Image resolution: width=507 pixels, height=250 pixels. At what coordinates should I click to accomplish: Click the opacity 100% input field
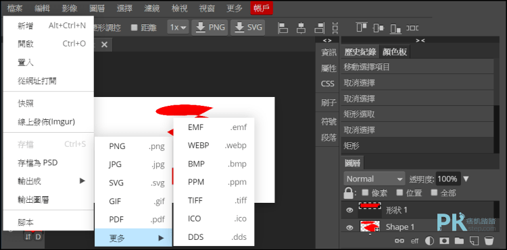coord(448,179)
